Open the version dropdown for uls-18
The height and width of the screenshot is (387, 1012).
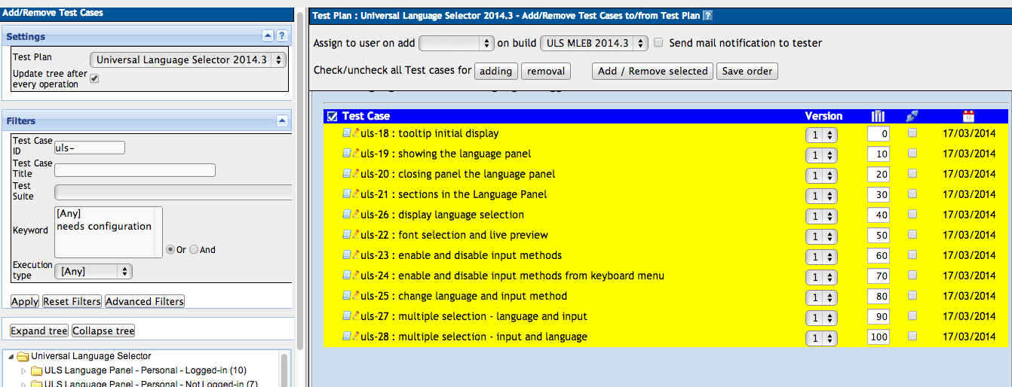[821, 135]
